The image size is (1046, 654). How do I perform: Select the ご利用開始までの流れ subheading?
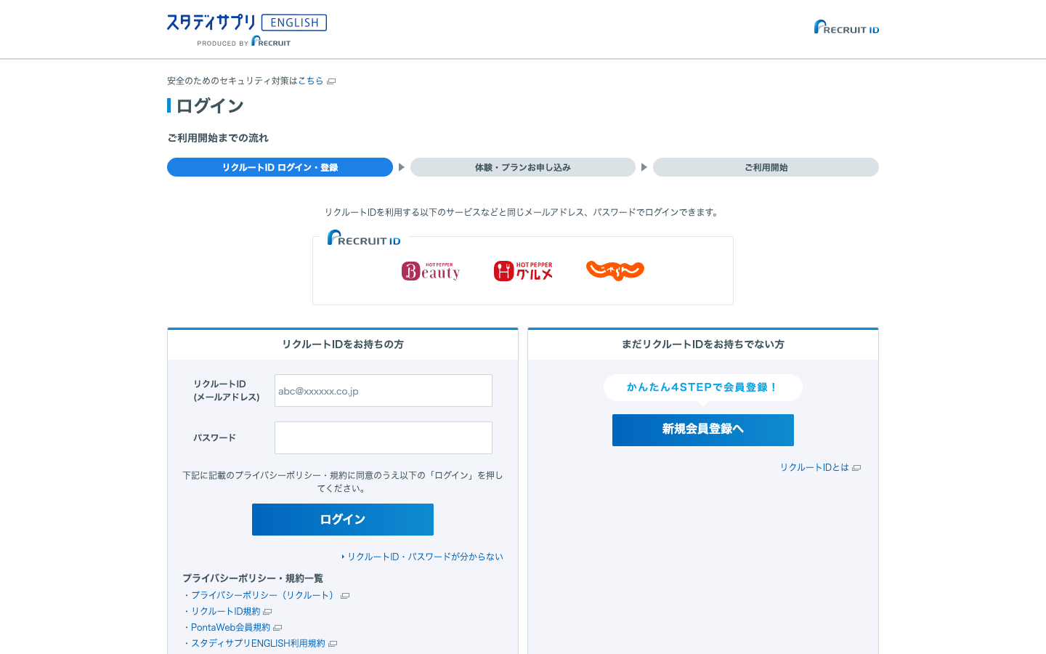218,138
